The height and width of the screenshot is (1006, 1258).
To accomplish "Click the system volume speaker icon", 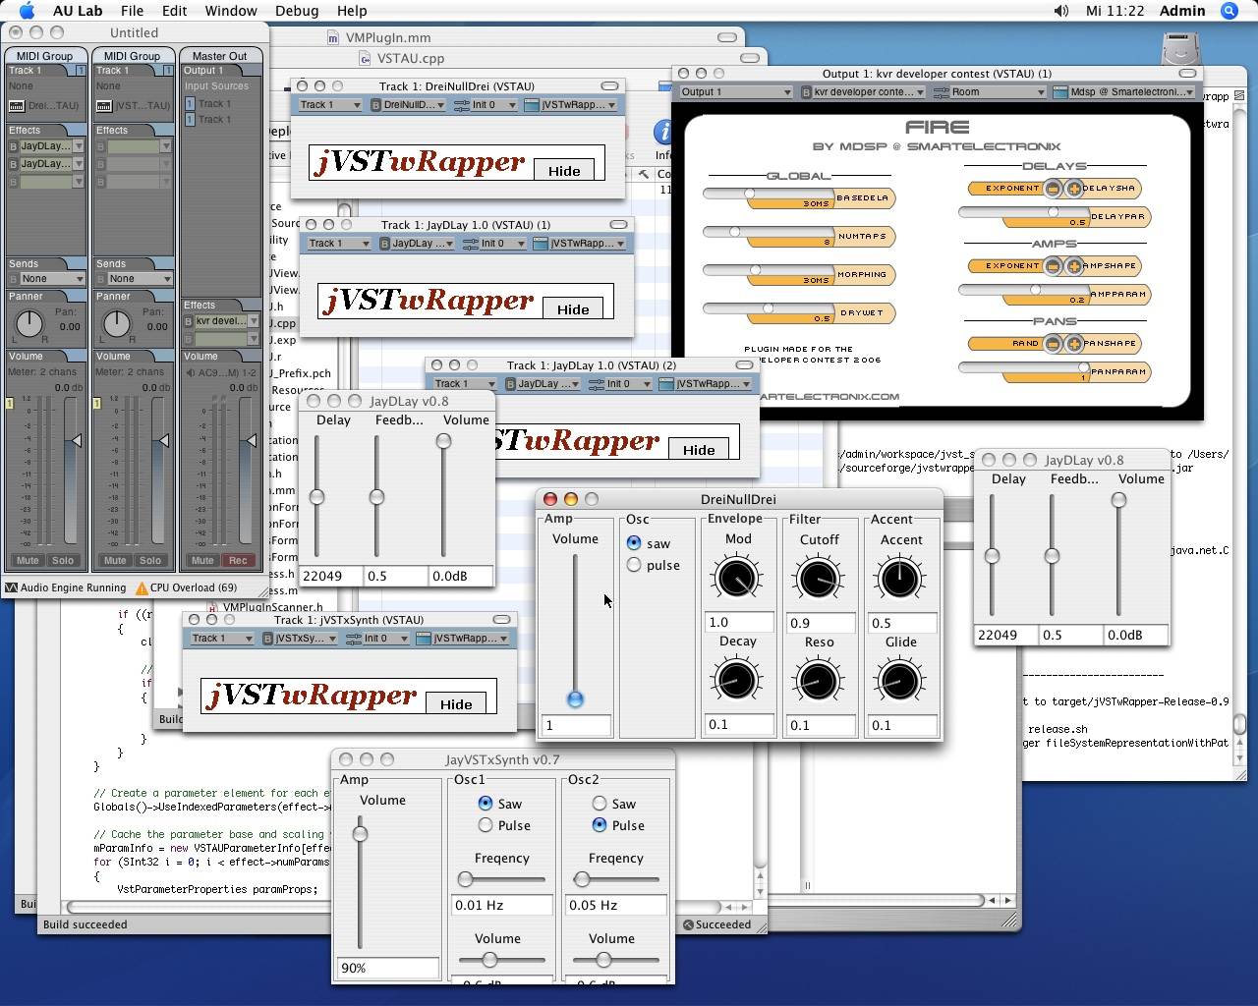I will point(1060,11).
